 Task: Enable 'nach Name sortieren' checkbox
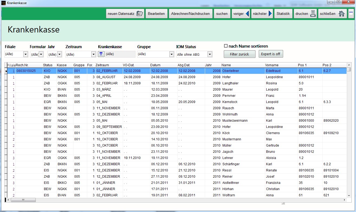click(x=226, y=46)
